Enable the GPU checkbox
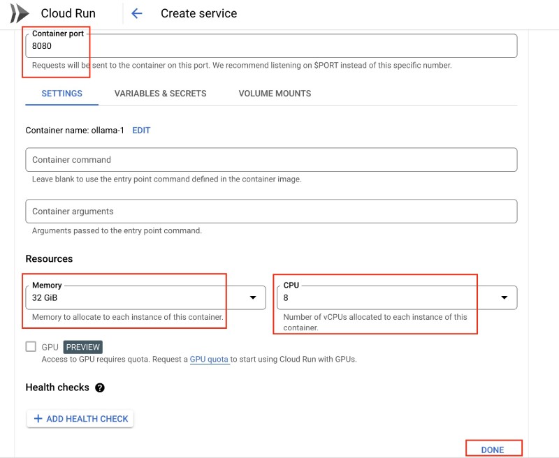Image resolution: width=559 pixels, height=458 pixels. click(x=31, y=346)
